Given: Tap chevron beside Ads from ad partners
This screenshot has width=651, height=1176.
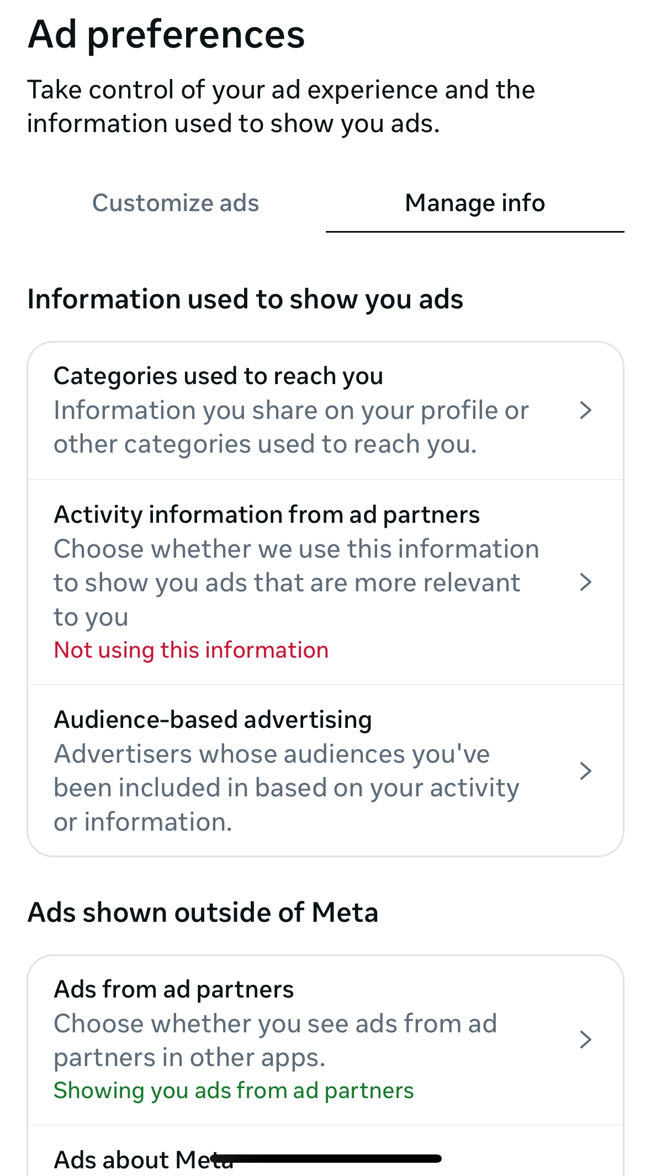Looking at the screenshot, I should click(586, 1039).
